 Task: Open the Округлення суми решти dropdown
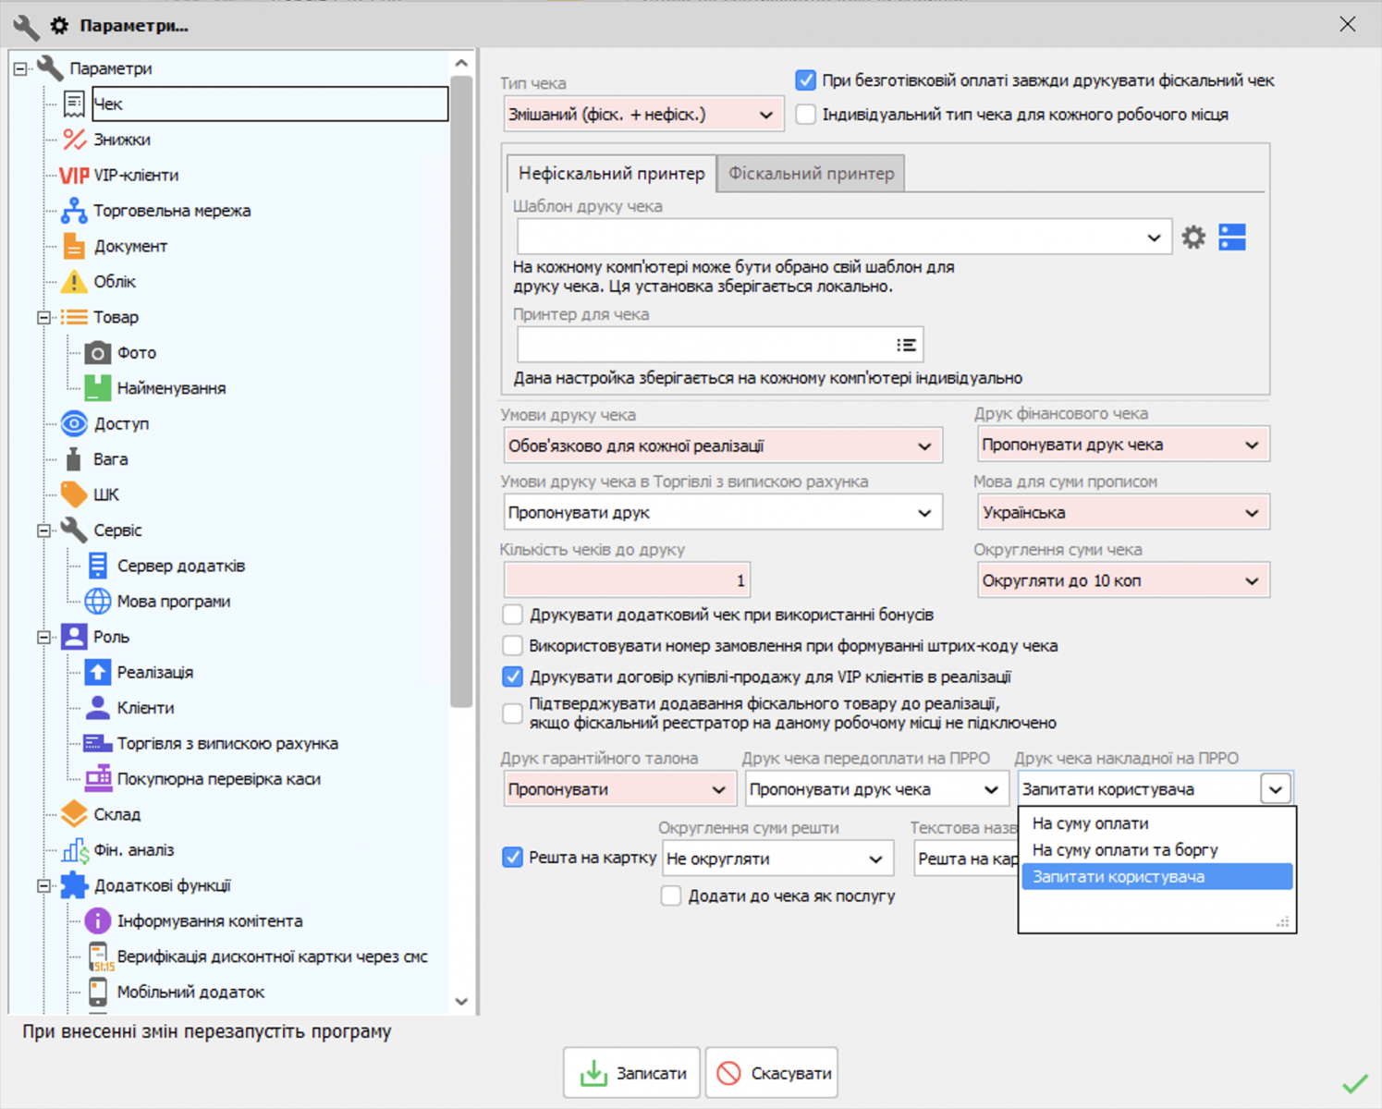[x=778, y=859]
